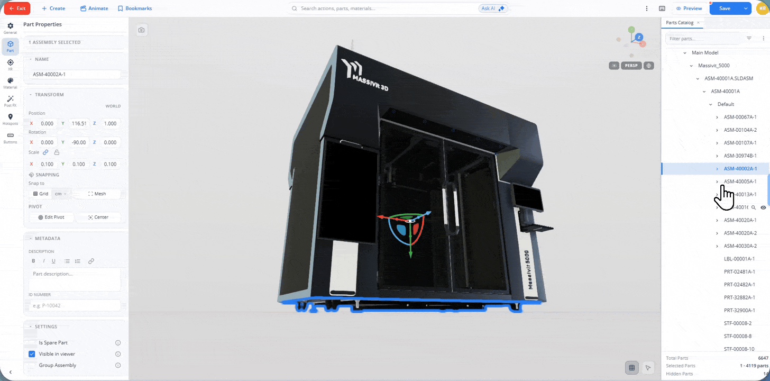770x381 pixels.
Task: Click the focus icon left of PERSP
Action: (614, 66)
